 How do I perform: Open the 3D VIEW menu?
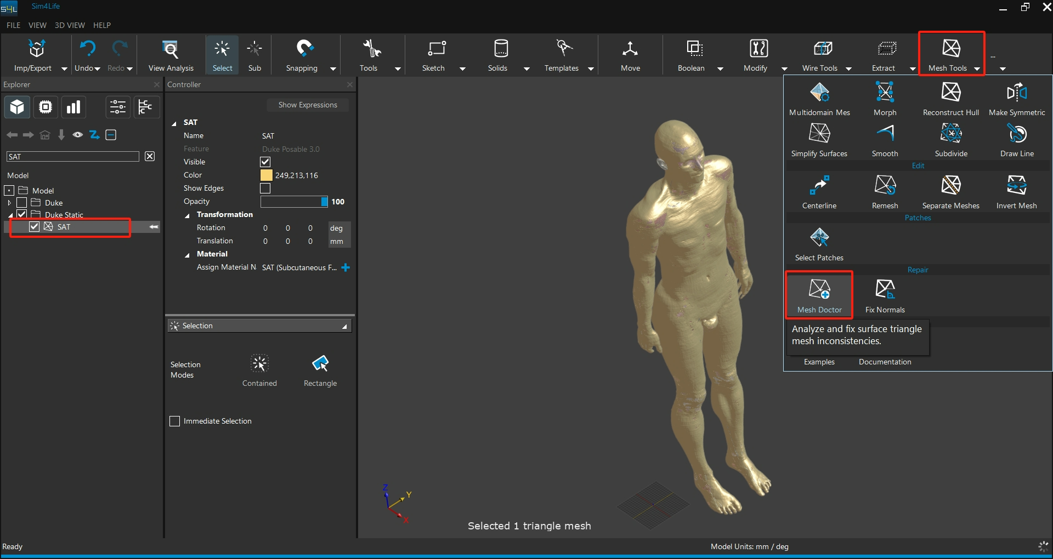70,25
